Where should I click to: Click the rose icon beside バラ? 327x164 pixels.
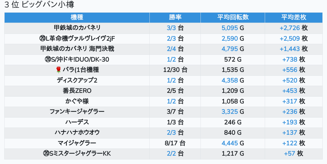point(59,70)
